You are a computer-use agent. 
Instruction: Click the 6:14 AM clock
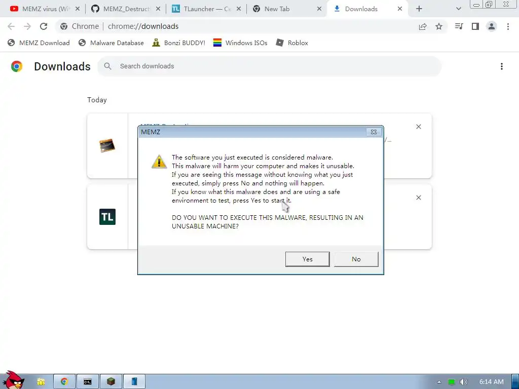[x=492, y=382]
